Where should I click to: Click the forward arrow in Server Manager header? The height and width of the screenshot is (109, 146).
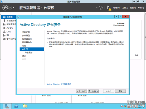click(10, 8)
